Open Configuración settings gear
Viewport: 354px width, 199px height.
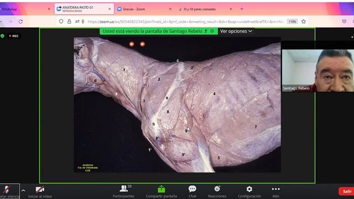tap(249, 192)
